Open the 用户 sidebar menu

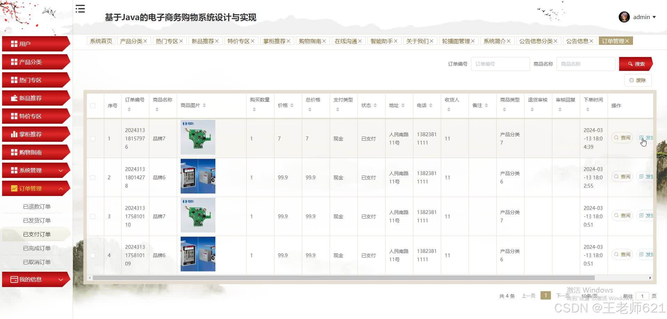(36, 44)
